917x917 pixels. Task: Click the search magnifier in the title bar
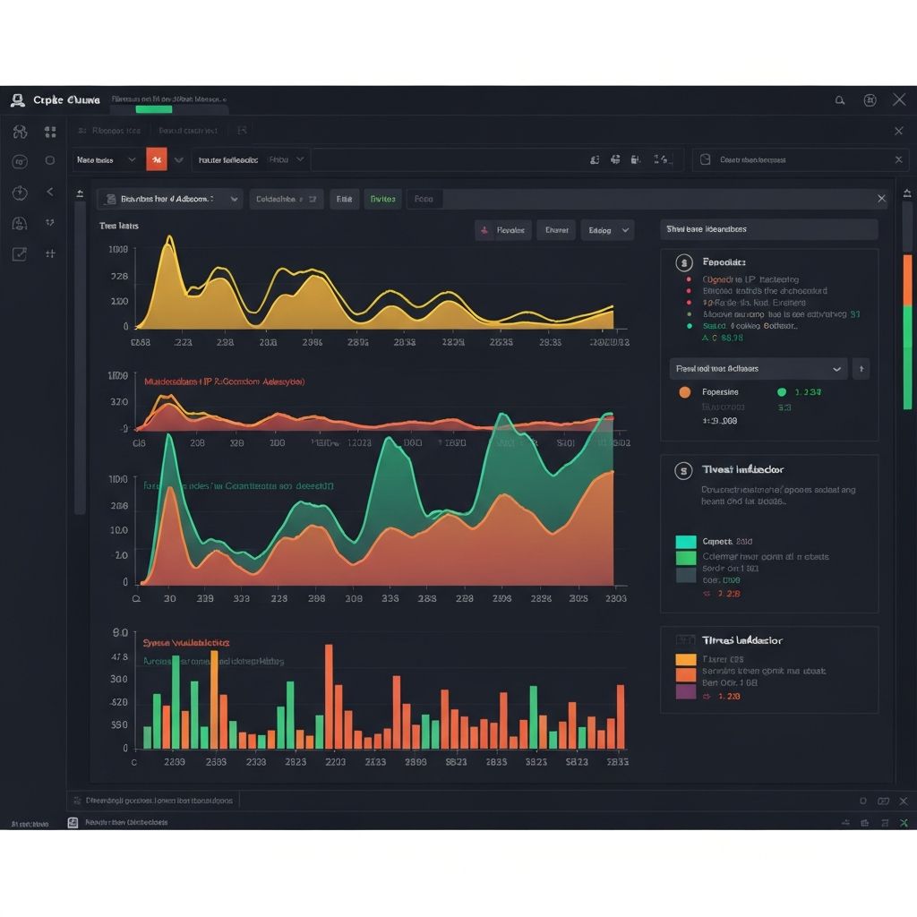840,100
